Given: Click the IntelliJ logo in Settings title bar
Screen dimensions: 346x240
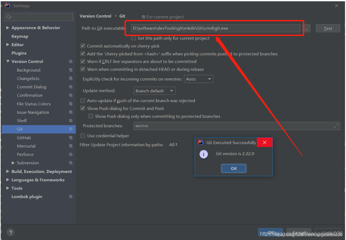Looking at the screenshot, I should (7, 6).
